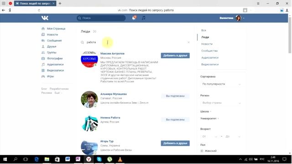The width and height of the screenshot is (292, 164).
Task: Open the VK logo home link
Action: (45, 18)
